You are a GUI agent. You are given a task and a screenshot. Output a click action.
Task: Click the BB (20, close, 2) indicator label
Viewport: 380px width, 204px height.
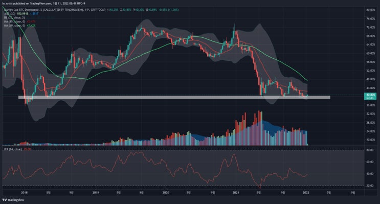click(14, 18)
